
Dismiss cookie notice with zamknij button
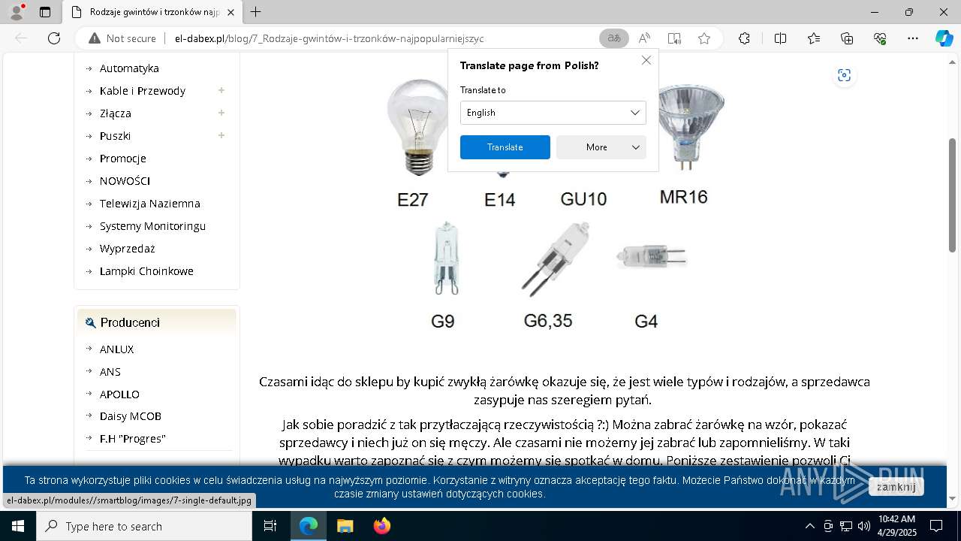[896, 487]
